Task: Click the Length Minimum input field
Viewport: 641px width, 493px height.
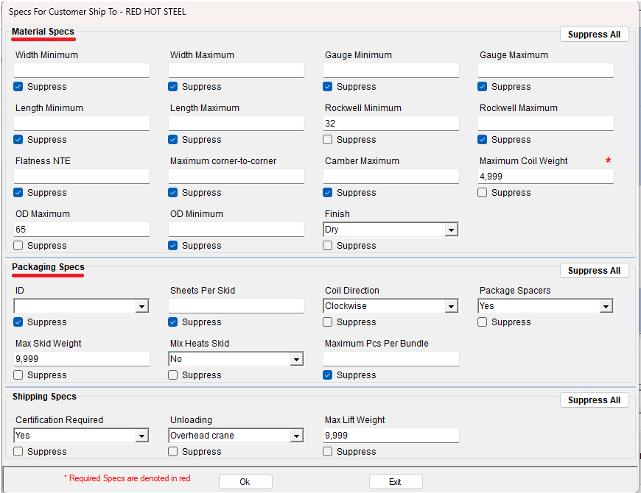Action: point(82,124)
